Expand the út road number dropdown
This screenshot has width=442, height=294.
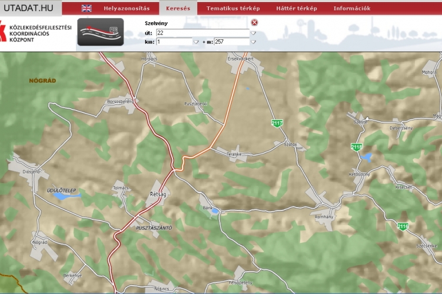(254, 33)
